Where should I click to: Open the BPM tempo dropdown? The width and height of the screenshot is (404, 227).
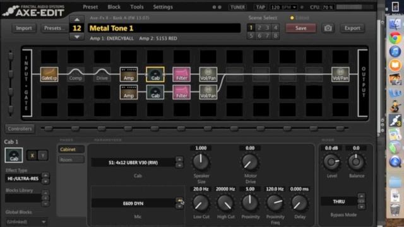click(x=283, y=7)
